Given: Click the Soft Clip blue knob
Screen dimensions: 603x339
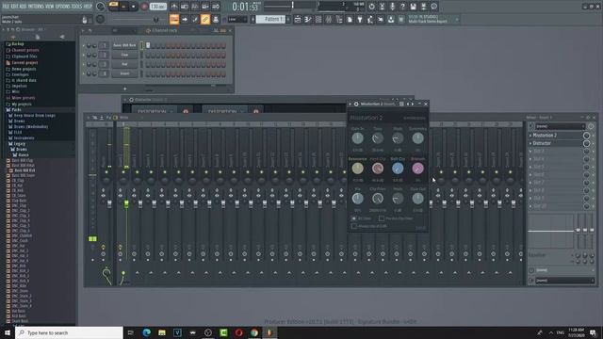Looking at the screenshot, I should point(398,169).
